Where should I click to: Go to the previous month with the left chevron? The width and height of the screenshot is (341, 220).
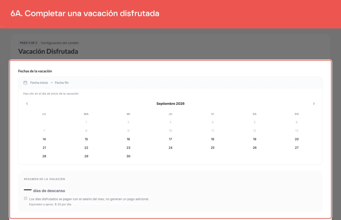coord(27,104)
